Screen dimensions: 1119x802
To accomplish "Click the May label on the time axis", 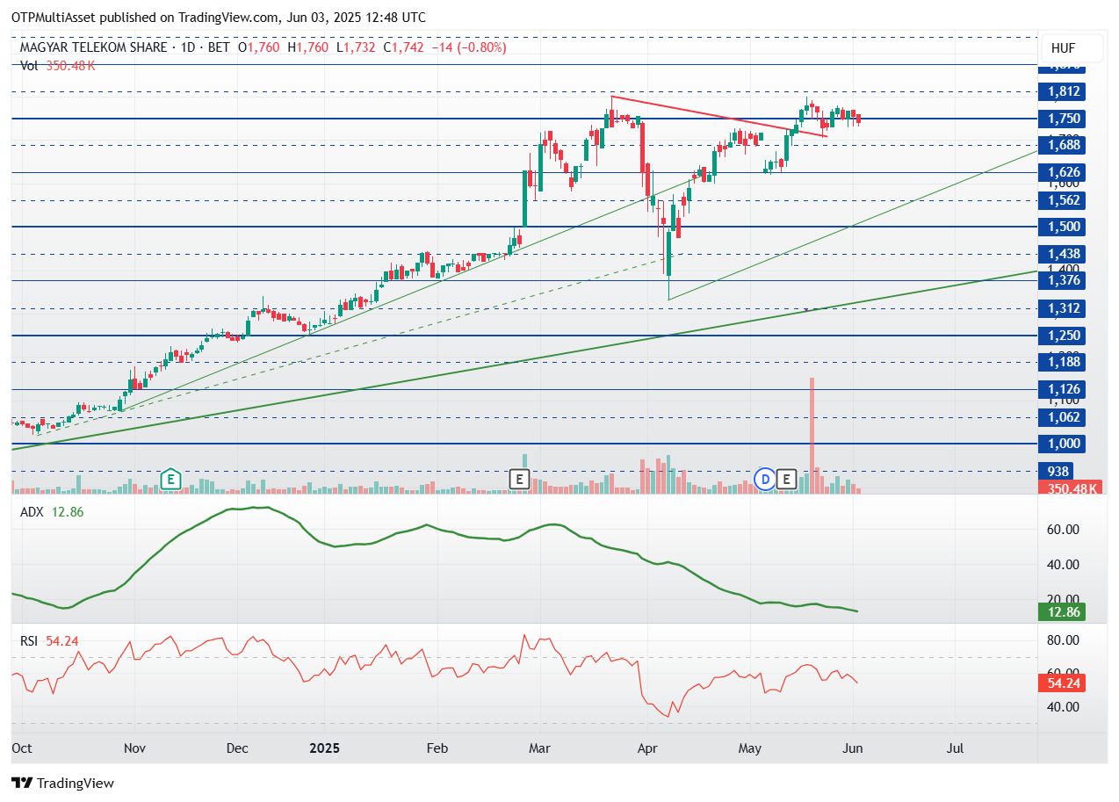I will [x=750, y=748].
